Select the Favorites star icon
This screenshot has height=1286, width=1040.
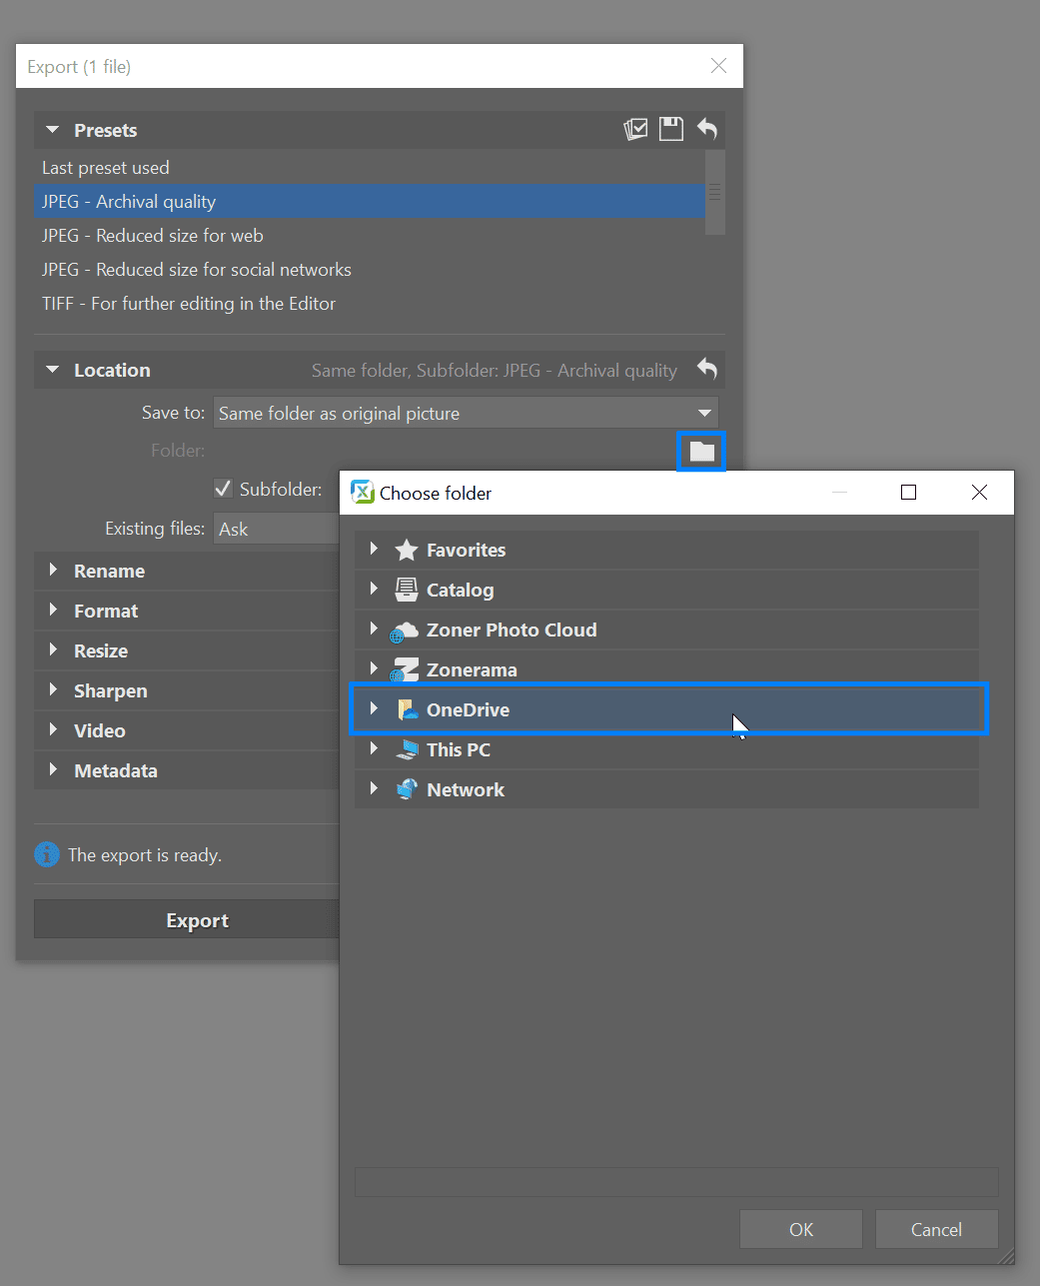[406, 550]
